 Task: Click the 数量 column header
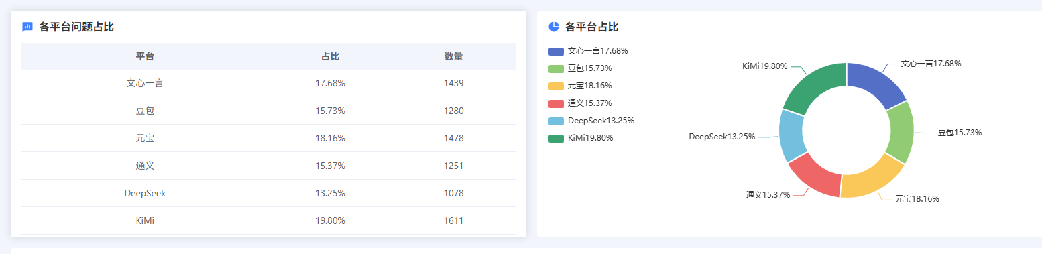click(x=453, y=56)
